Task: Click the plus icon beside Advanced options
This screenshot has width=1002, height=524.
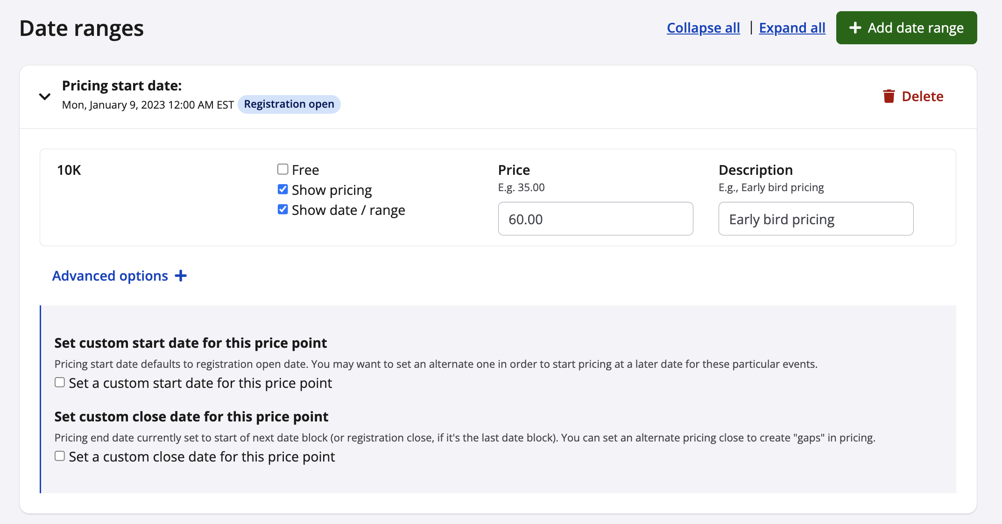Action: (181, 276)
